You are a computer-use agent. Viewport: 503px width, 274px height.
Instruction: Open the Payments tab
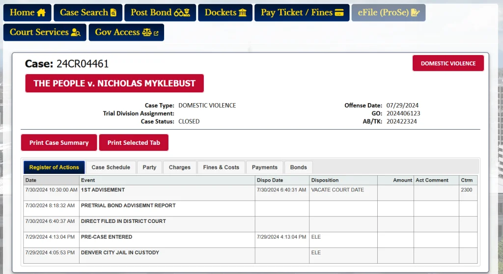[264, 167]
